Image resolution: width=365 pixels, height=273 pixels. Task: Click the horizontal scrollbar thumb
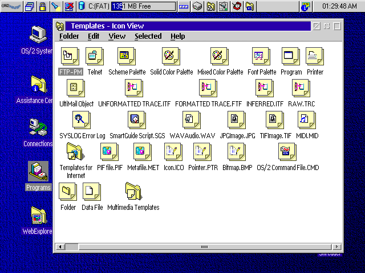205,246
